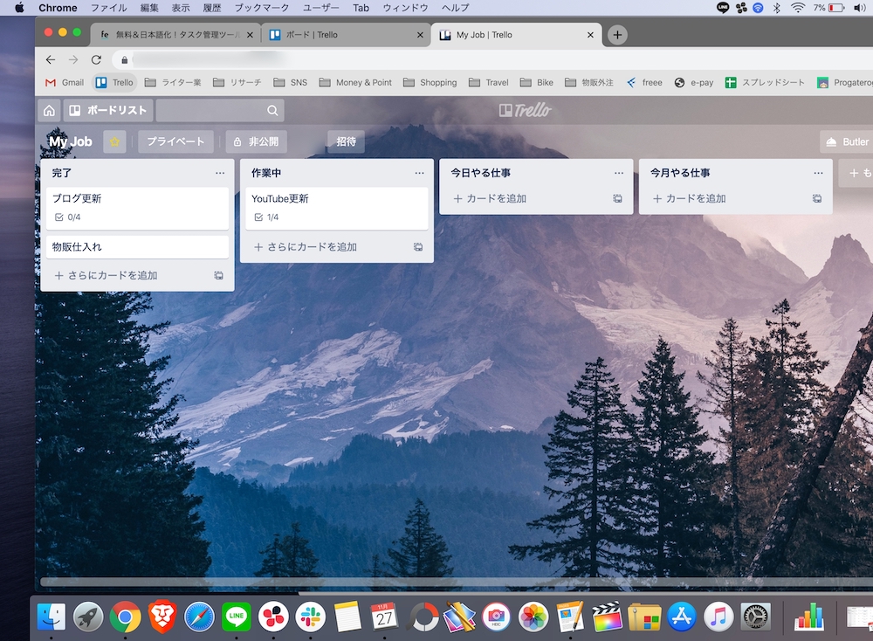Open the Gmail bookmark
The image size is (873, 641).
point(65,82)
